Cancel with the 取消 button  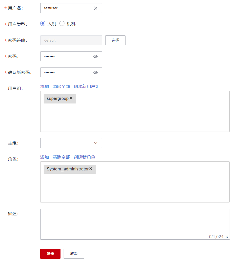(74, 254)
